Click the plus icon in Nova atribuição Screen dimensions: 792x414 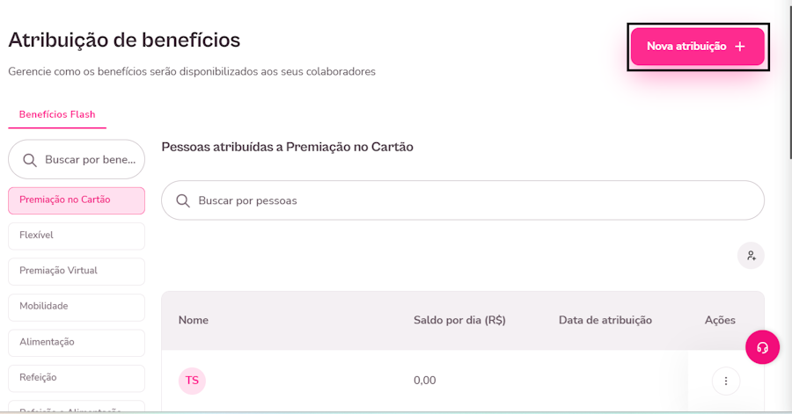(740, 47)
